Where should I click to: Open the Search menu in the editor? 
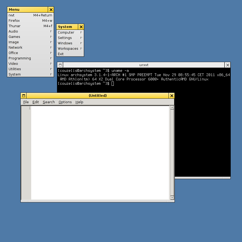tap(49, 102)
